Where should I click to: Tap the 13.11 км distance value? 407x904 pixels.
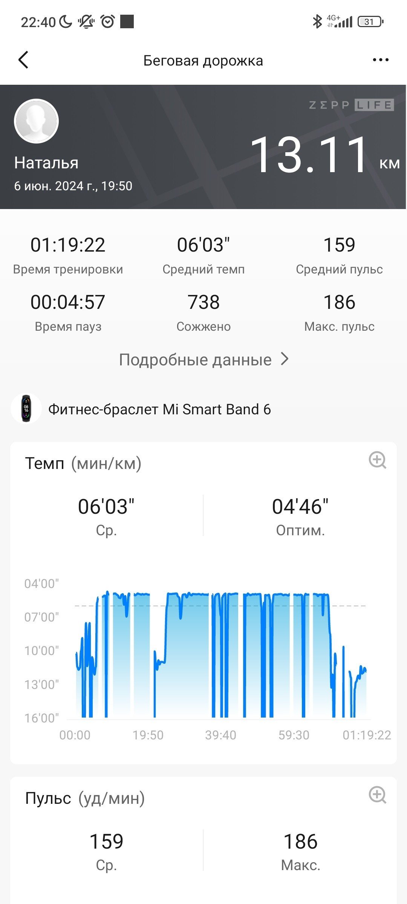324,155
